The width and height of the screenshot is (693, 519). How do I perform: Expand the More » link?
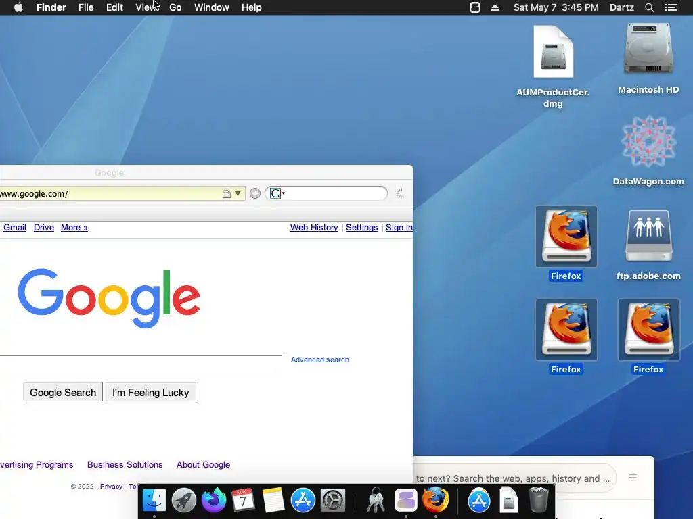[x=74, y=227]
